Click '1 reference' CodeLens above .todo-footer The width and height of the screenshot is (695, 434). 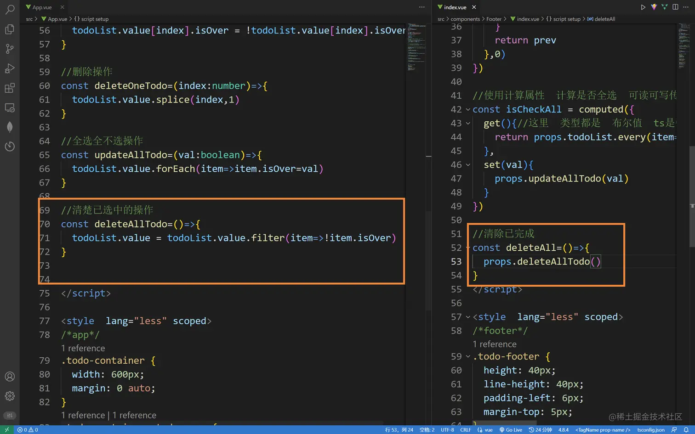(495, 344)
